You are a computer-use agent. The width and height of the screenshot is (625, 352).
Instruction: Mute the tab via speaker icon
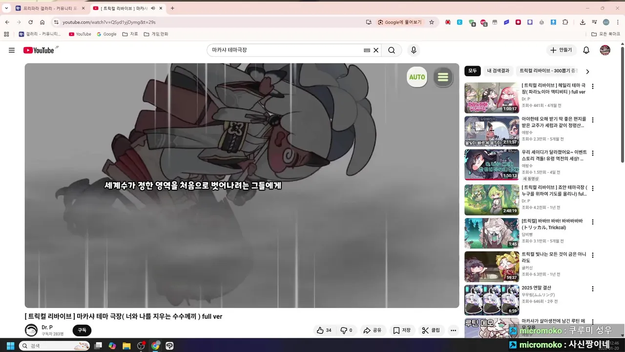(x=153, y=8)
